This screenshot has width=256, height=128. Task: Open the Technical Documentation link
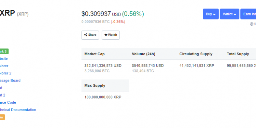pos(18,110)
